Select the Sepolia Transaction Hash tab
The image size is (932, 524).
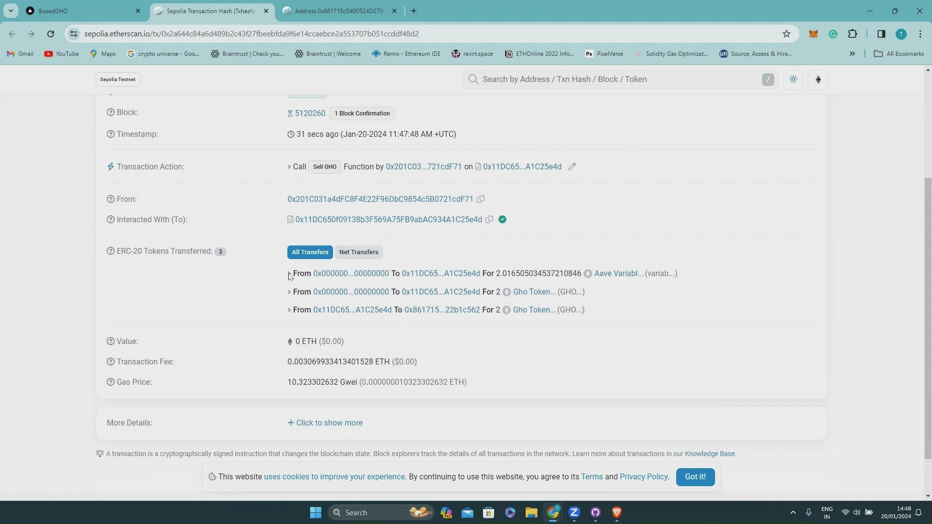point(211,11)
